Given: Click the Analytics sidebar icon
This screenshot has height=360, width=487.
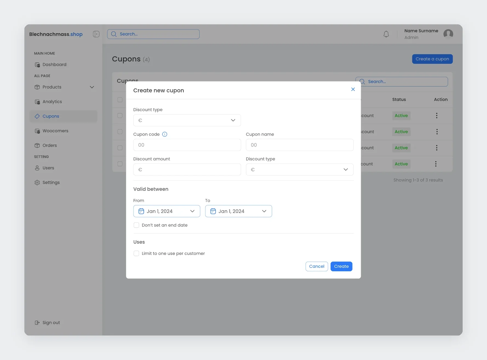Looking at the screenshot, I should [37, 102].
